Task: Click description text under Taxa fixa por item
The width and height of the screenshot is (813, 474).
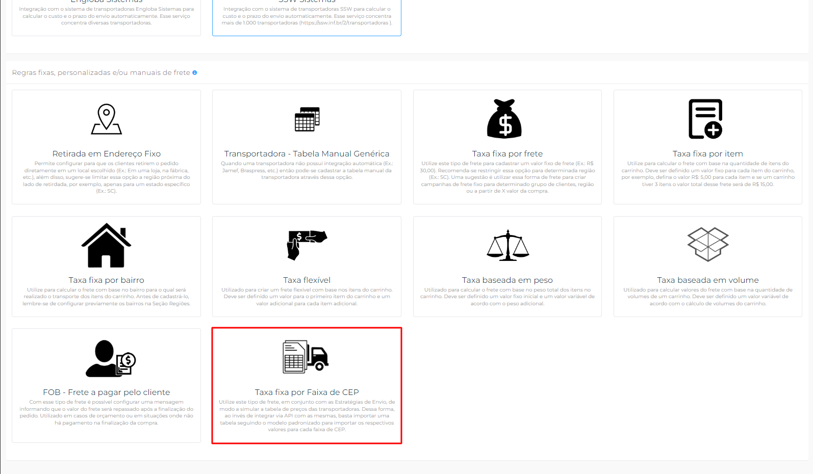Action: tap(708, 174)
